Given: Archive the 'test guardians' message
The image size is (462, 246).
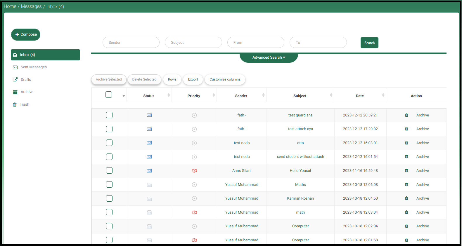Looking at the screenshot, I should coord(423,115).
